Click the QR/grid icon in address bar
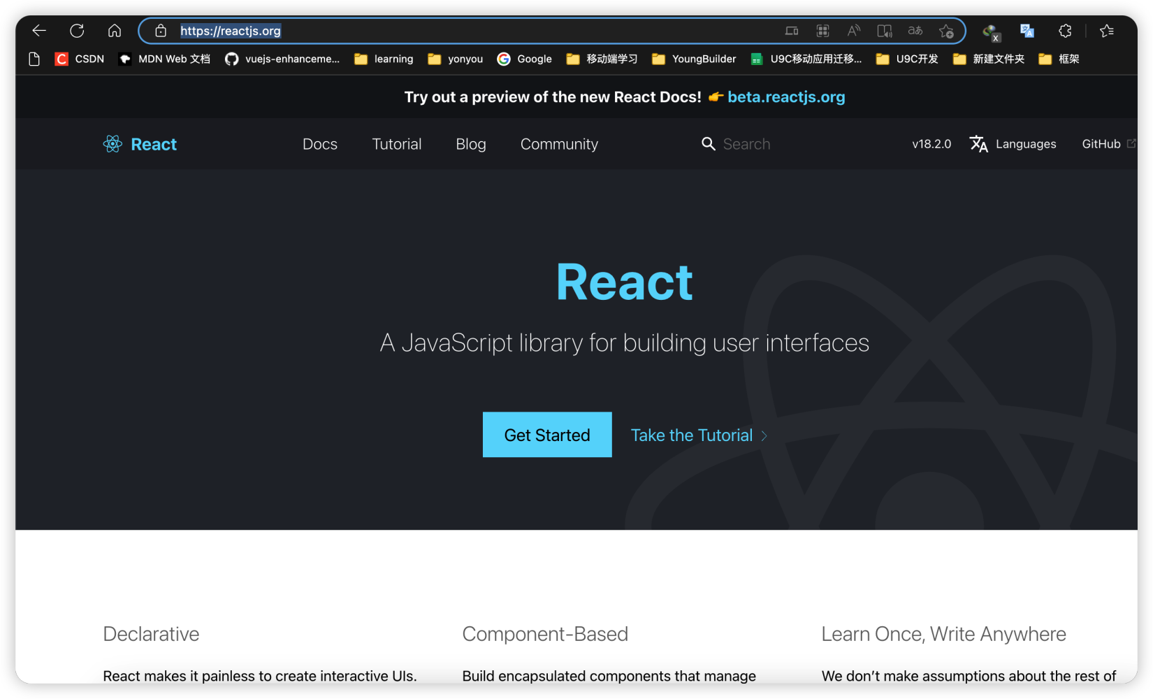Image resolution: width=1153 pixels, height=699 pixels. coord(823,31)
